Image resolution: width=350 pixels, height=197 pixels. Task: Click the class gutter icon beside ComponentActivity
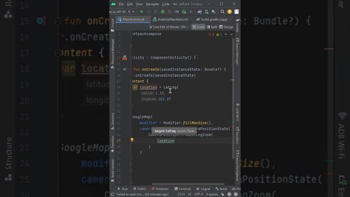[x=125, y=57]
